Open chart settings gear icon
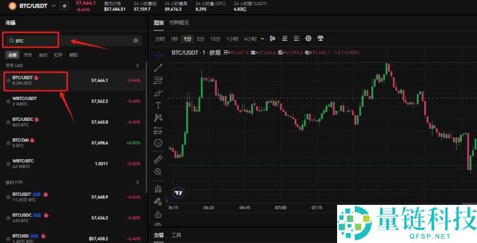This screenshot has height=243, width=477. pos(308,39)
